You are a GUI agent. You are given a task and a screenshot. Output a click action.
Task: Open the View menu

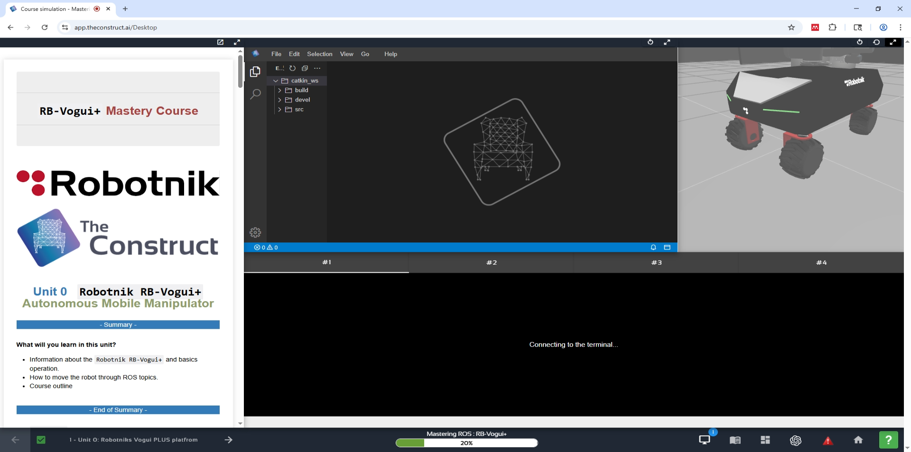tap(347, 54)
